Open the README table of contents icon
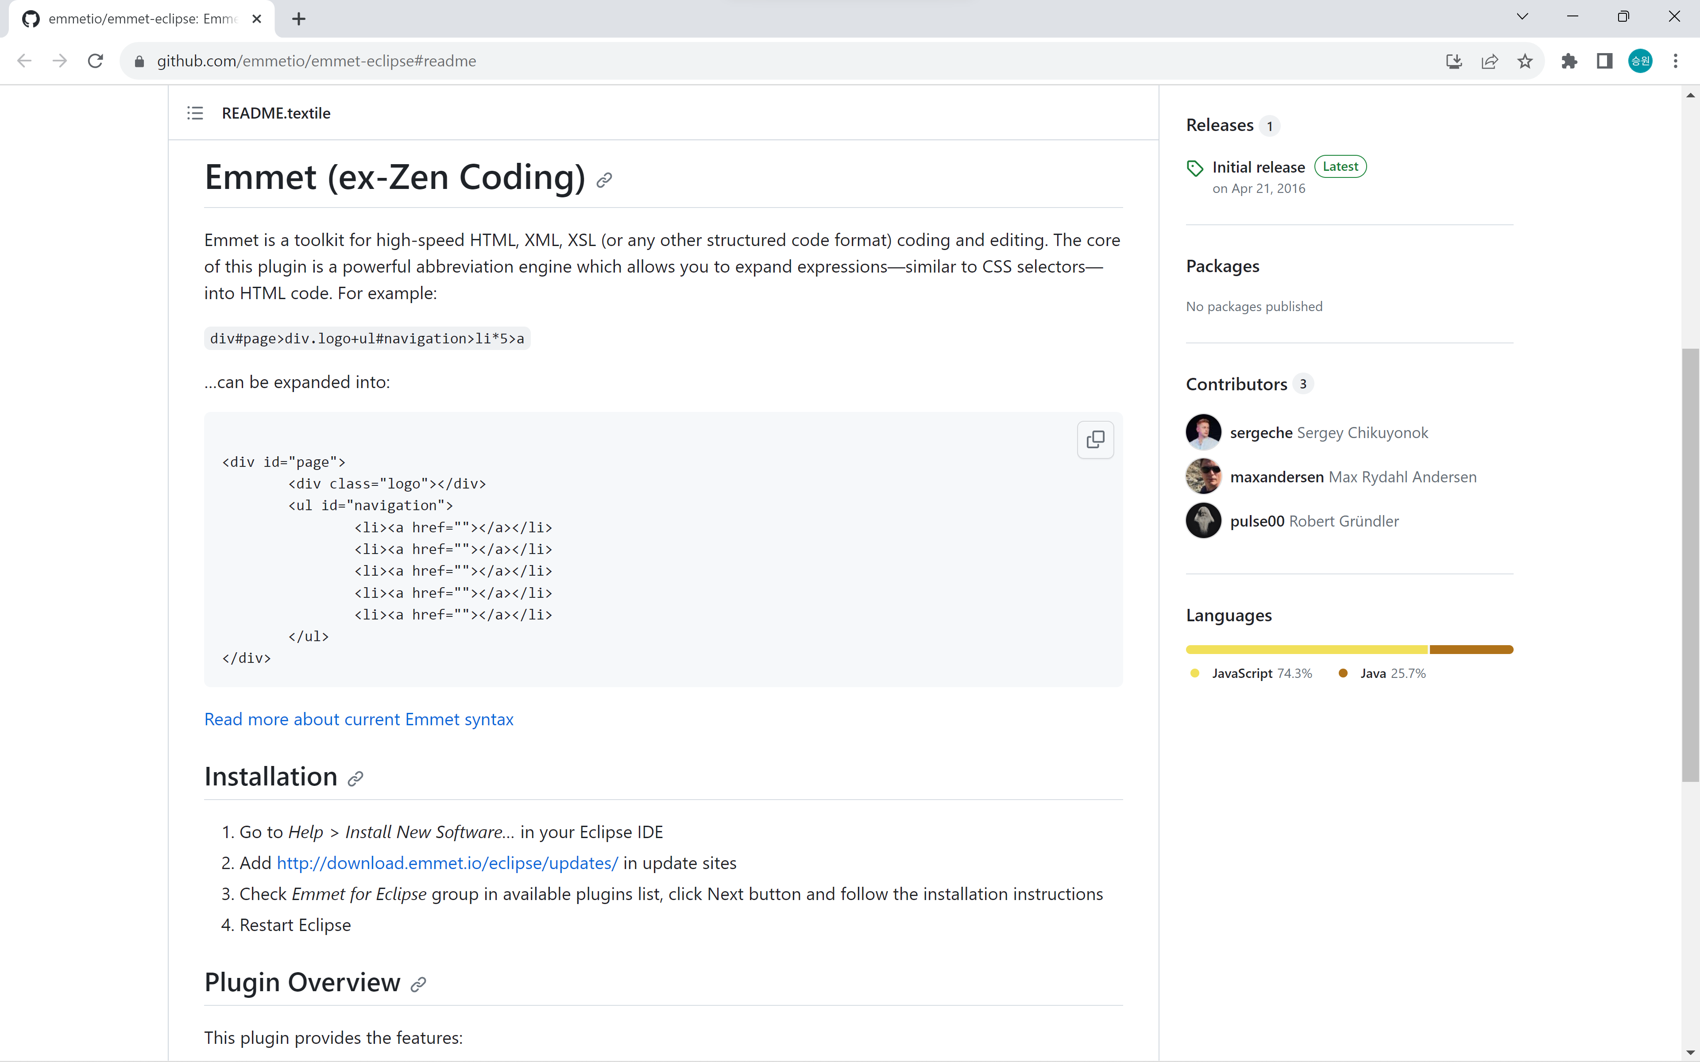Viewport: 1700px width, 1062px height. pos(195,113)
